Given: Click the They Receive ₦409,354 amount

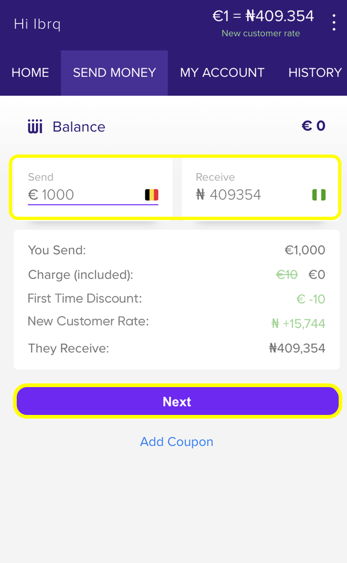Looking at the screenshot, I should point(297,348).
